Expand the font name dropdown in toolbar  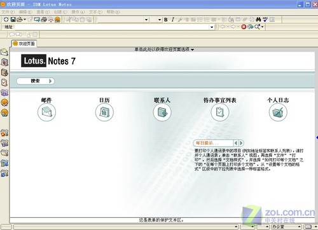(146, 20)
